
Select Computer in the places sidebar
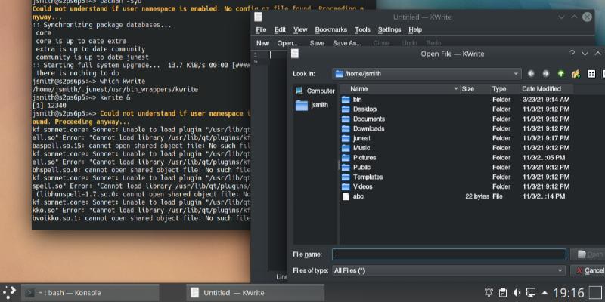319,91
